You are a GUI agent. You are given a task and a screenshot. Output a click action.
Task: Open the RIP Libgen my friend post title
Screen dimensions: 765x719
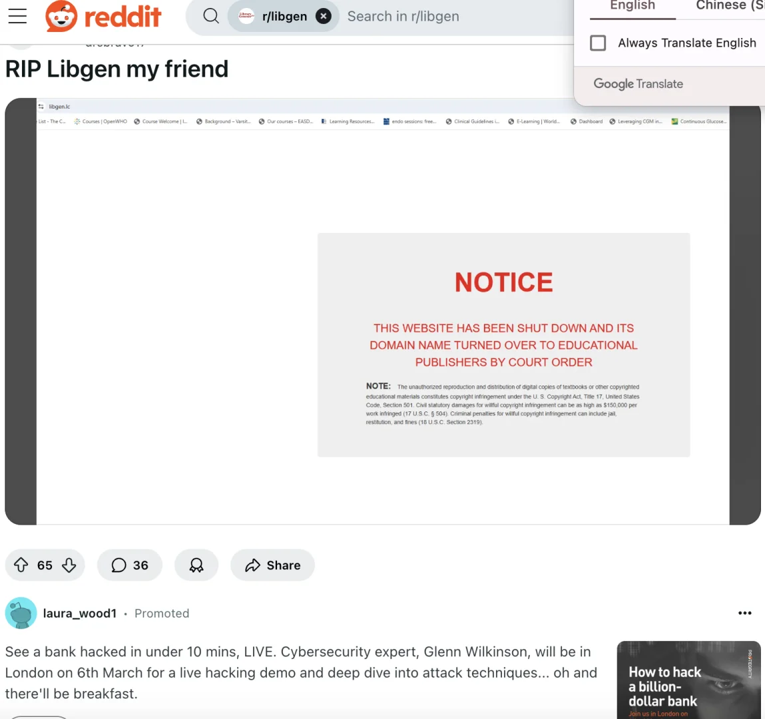117,69
